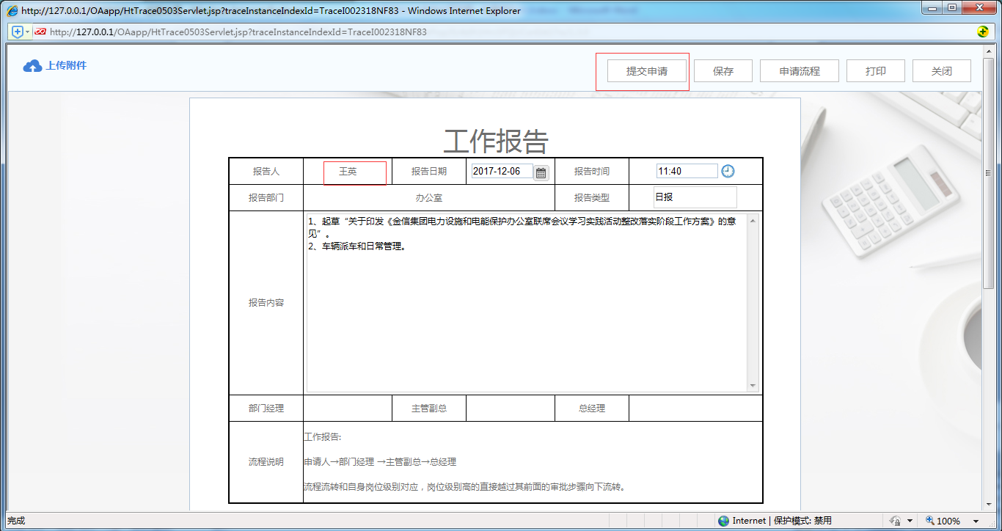Select the 日报 report type field
The height and width of the screenshot is (531, 1002).
[695, 197]
